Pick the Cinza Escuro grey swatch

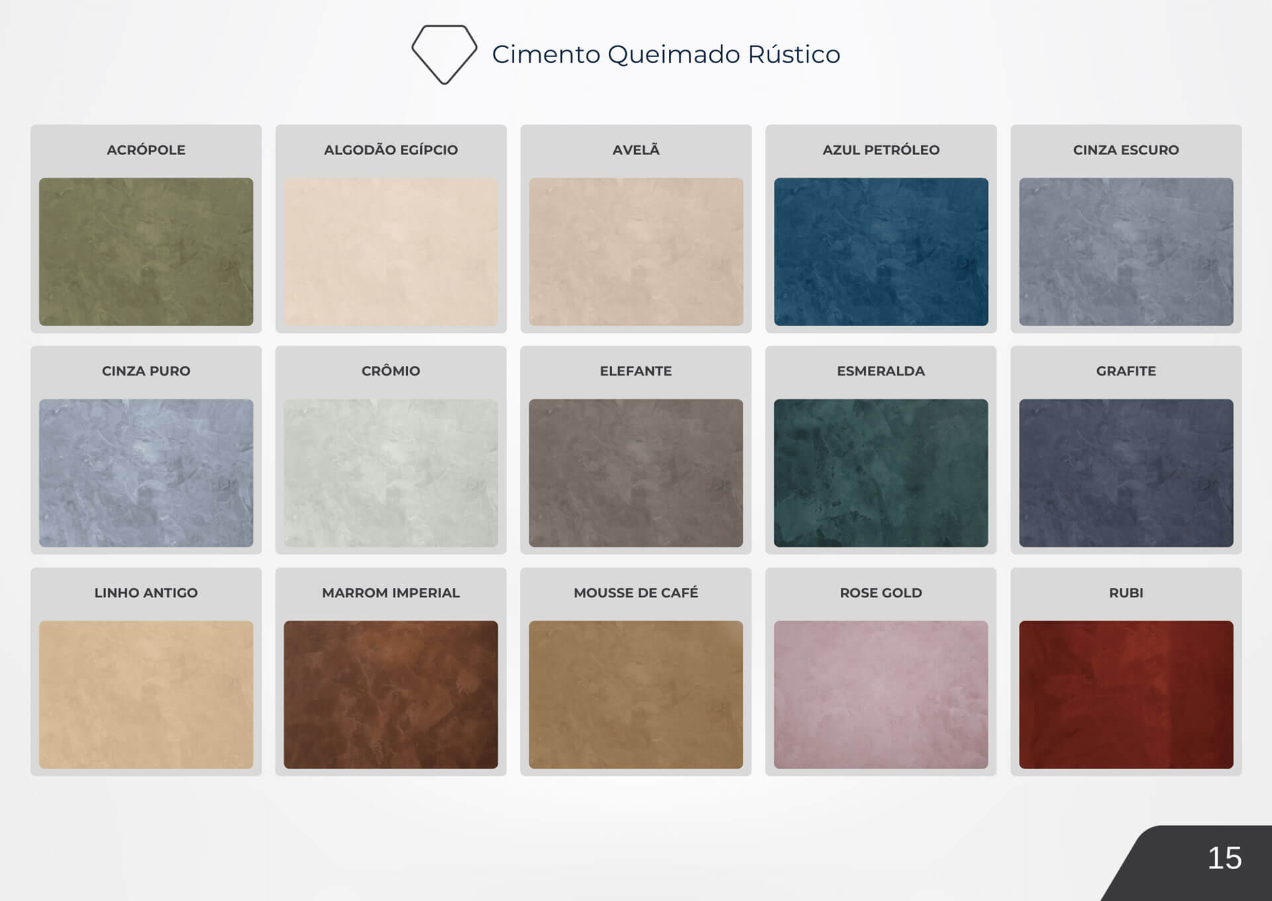click(1126, 251)
